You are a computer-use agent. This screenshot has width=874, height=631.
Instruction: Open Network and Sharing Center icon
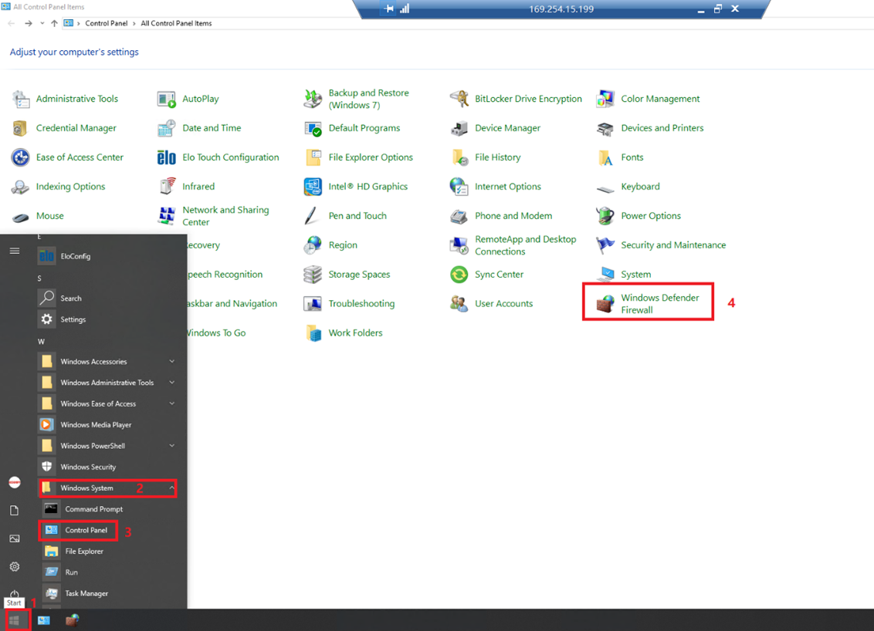pos(167,215)
